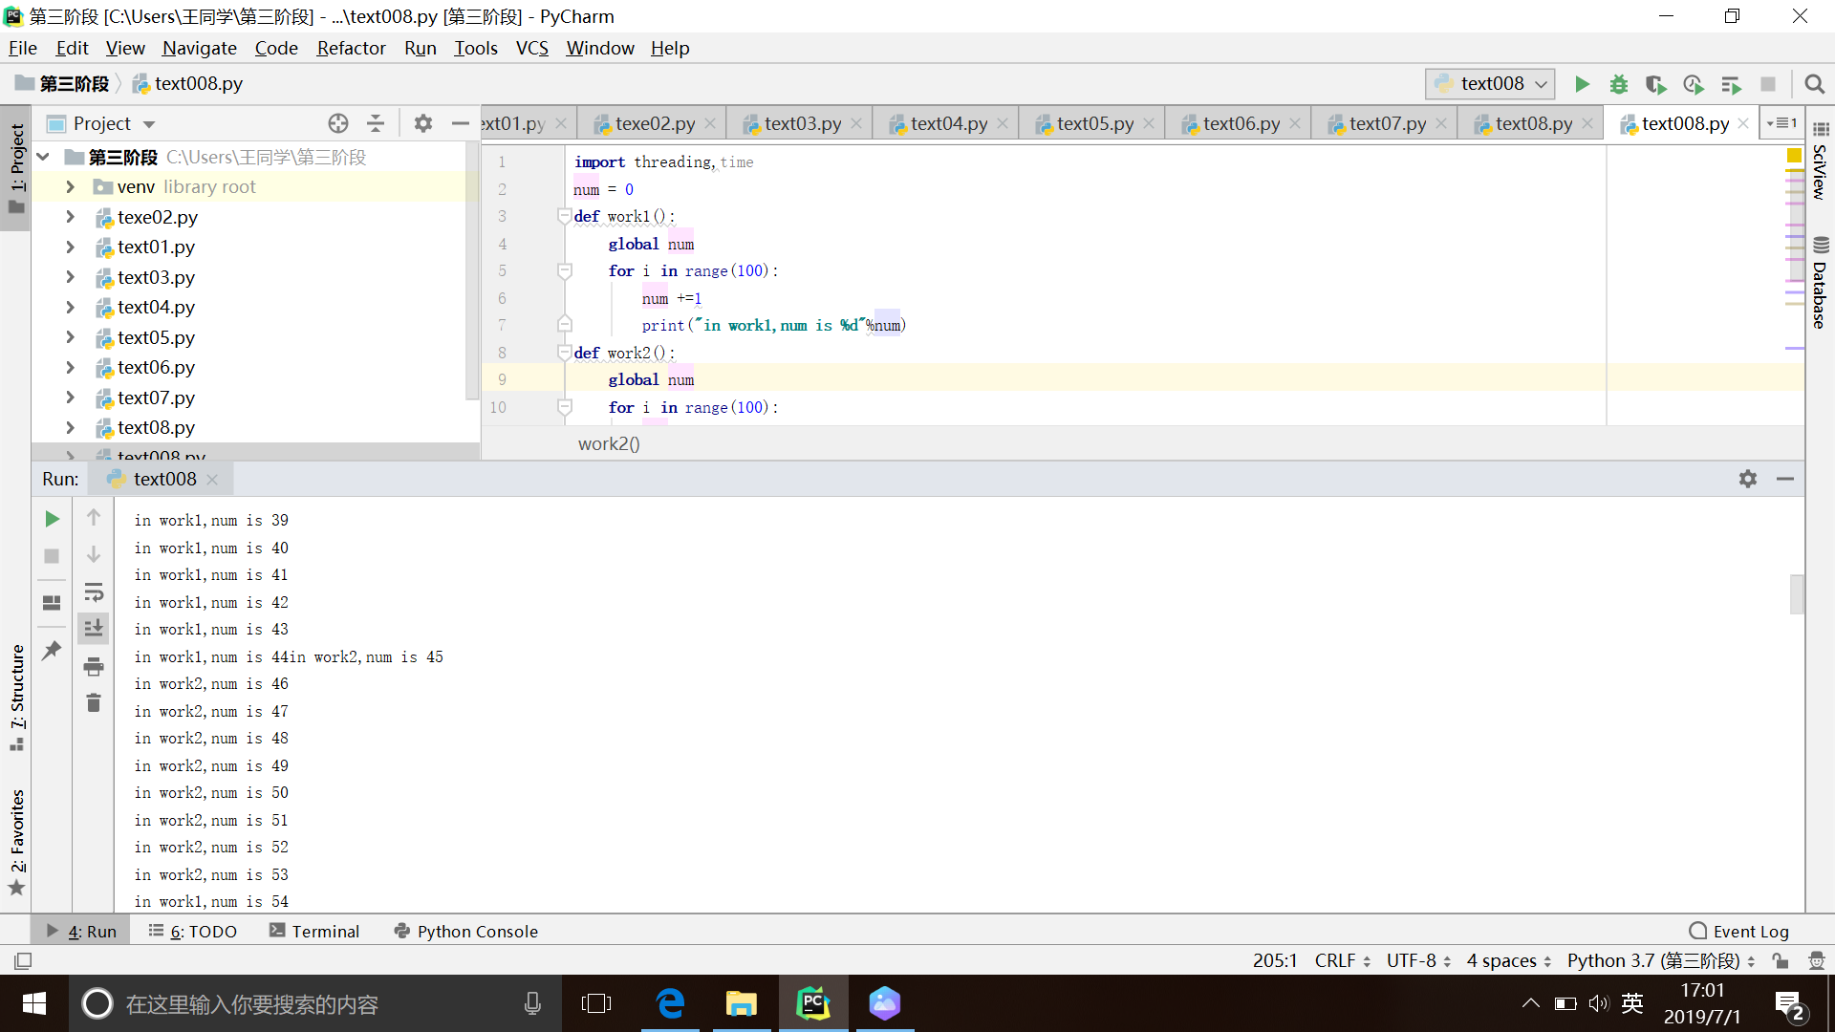Open the 6: TODO tool window

tap(193, 931)
